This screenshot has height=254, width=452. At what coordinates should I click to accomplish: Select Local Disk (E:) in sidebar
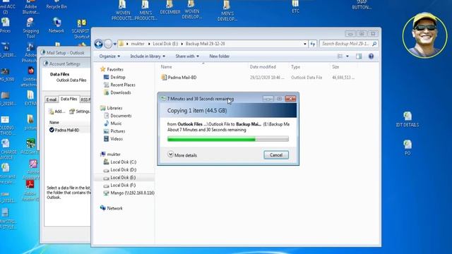click(123, 178)
